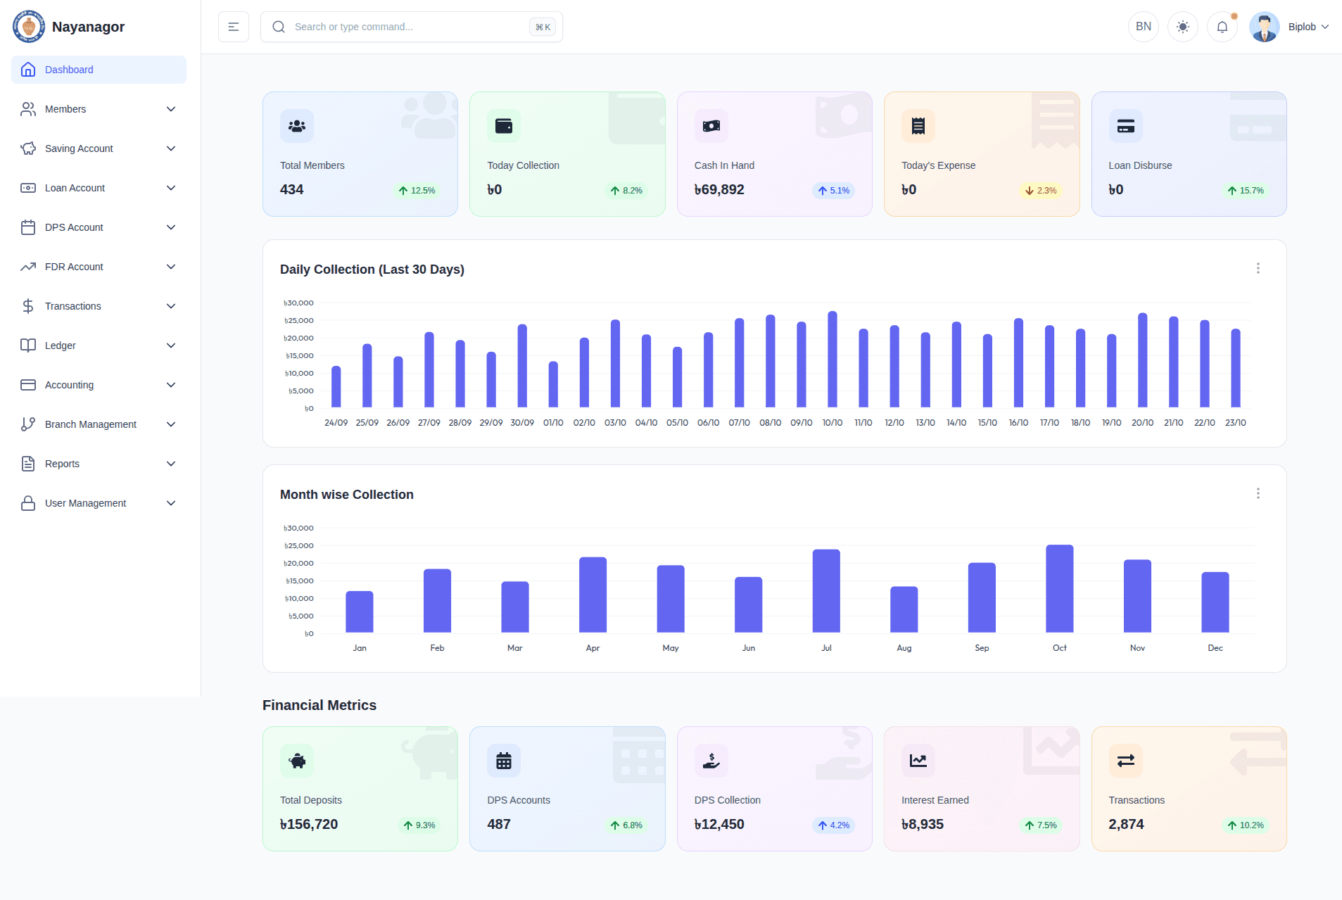Open the Biplob user profile menu

(1290, 27)
